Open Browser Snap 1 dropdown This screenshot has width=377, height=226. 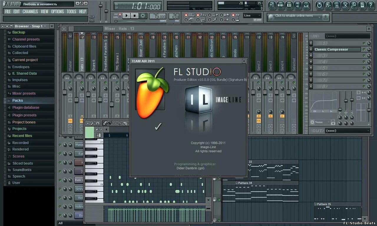click(x=45, y=26)
